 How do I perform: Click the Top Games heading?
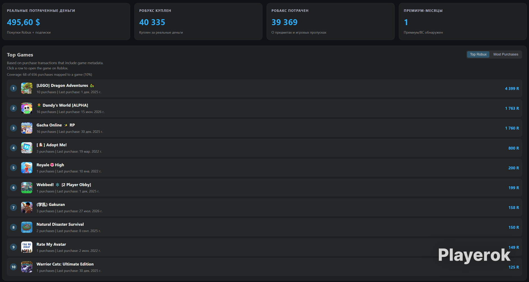click(20, 55)
